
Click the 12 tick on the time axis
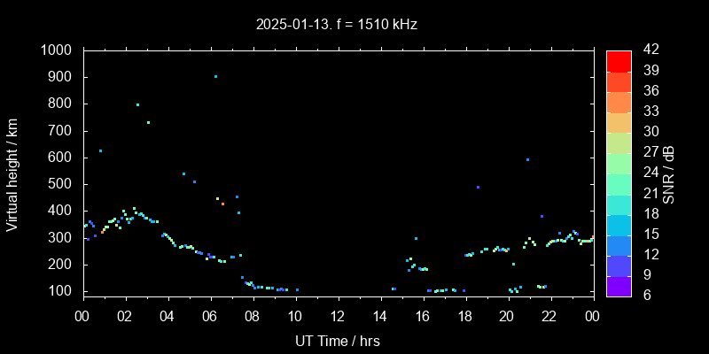(x=338, y=316)
